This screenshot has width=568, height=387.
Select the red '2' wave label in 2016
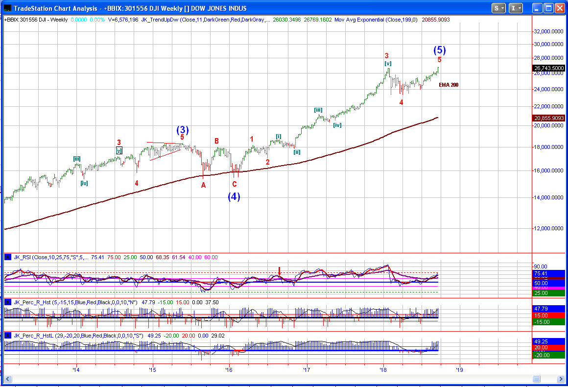click(267, 162)
